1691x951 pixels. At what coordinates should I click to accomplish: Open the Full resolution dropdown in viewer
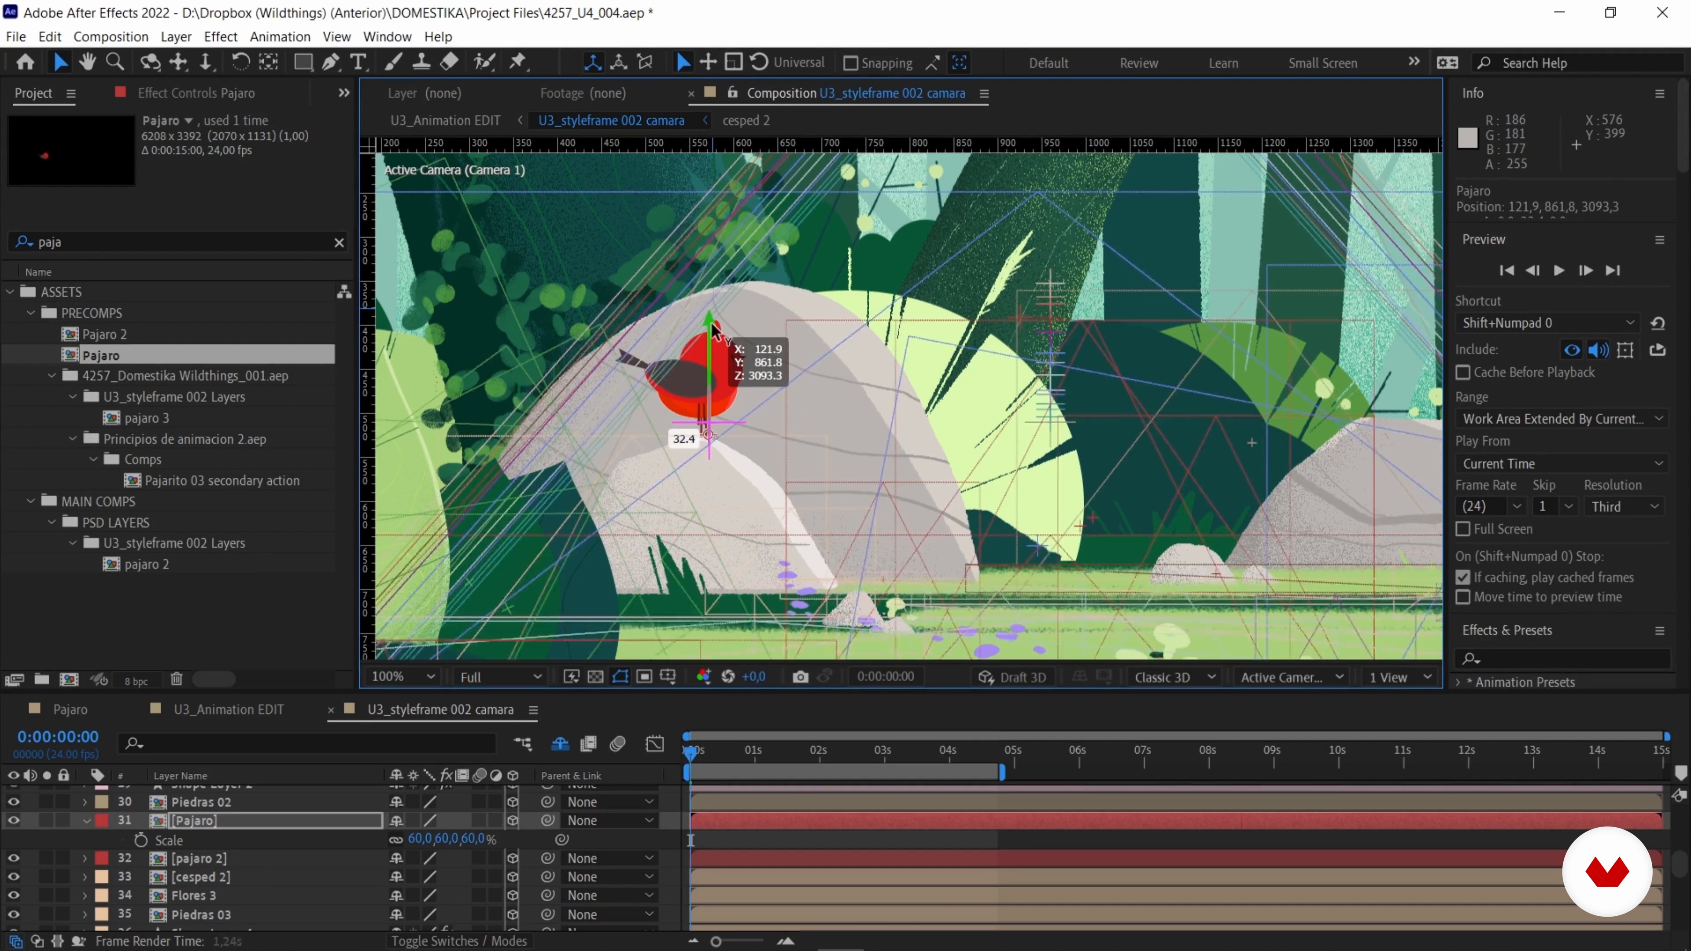click(x=501, y=677)
